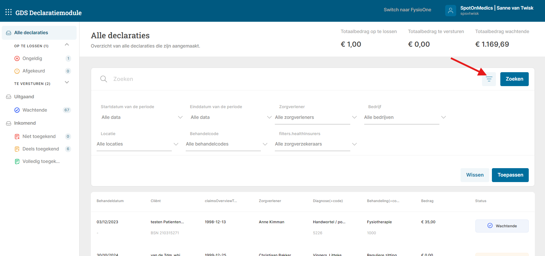Viewport: 545px width, 256px height.
Task: Select Wachtende in the sidebar
Action: [x=35, y=110]
